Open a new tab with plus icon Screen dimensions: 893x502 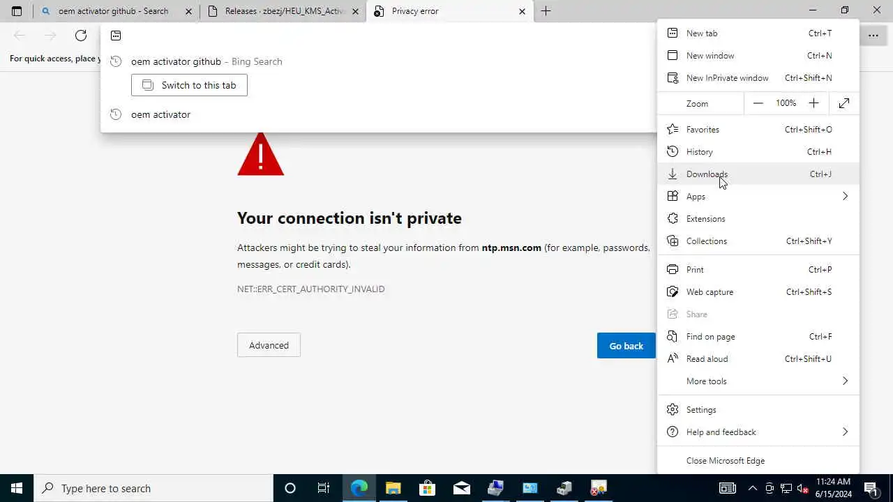546,11
